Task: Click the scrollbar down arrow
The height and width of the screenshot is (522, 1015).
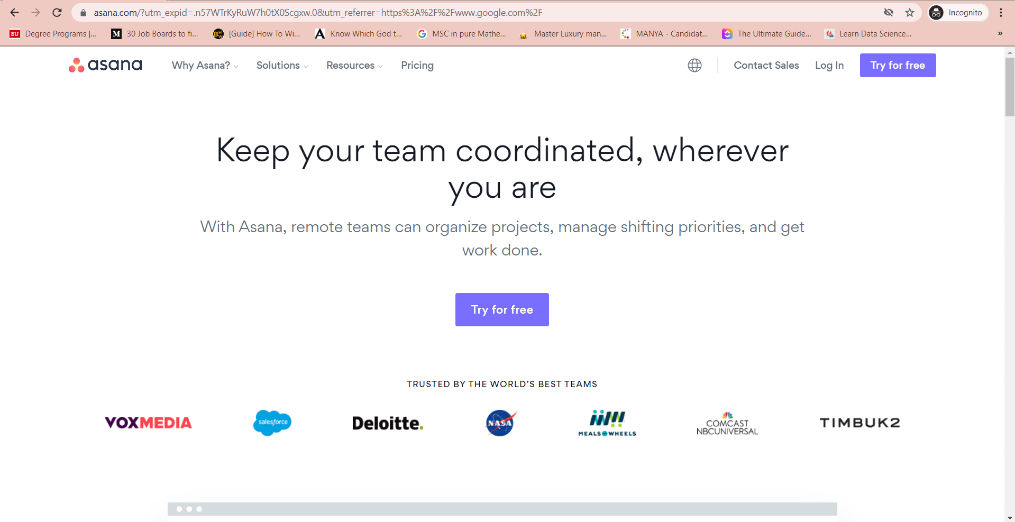Action: tap(1010, 518)
